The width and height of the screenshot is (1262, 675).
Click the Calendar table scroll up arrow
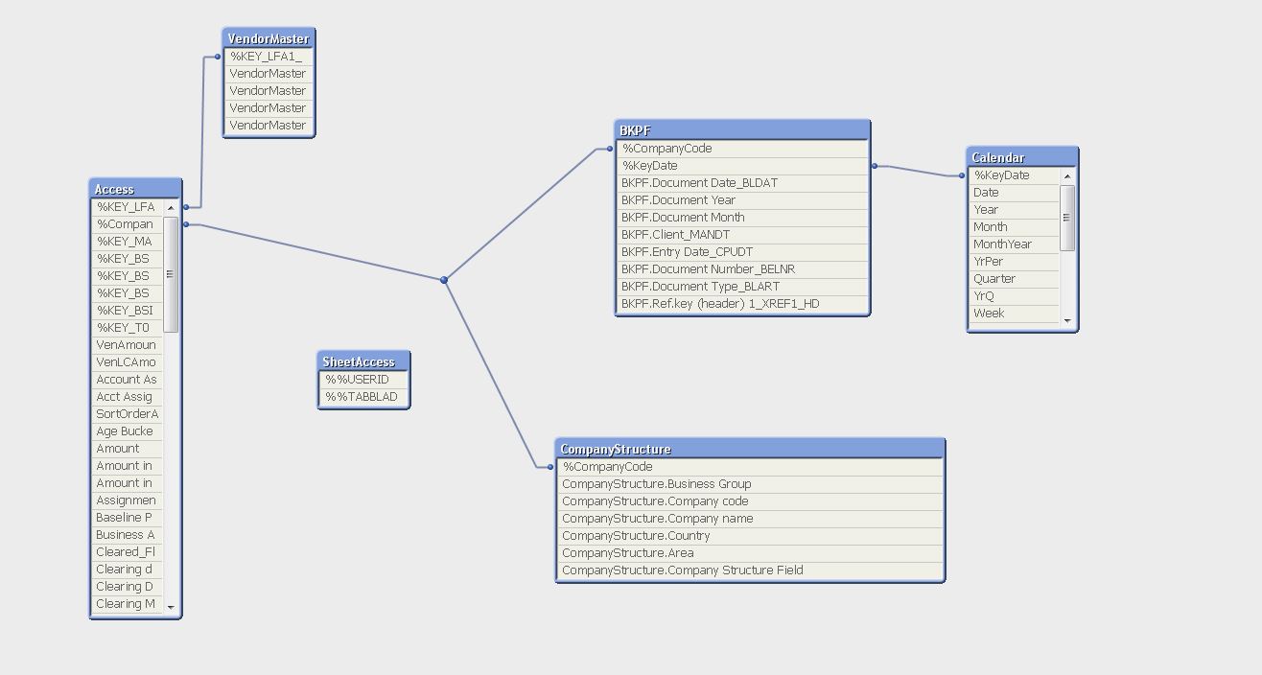coord(1067,176)
